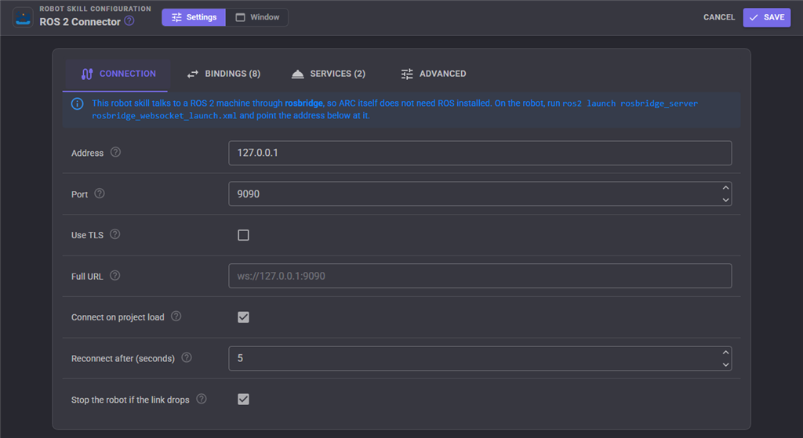Click the Address input field
803x438 pixels.
pos(480,153)
